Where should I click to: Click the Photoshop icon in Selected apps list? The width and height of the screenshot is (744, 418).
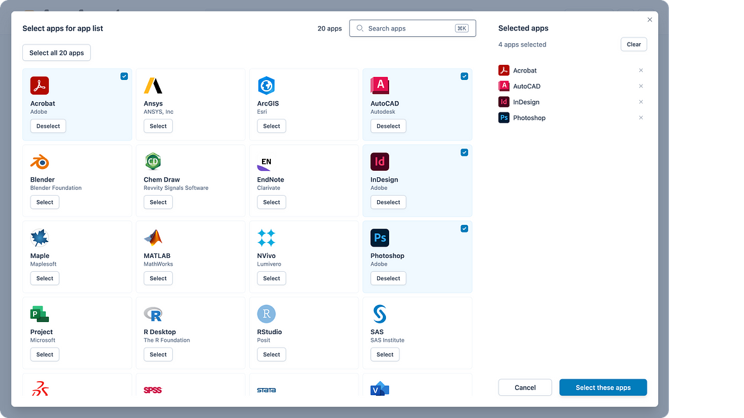(x=504, y=118)
